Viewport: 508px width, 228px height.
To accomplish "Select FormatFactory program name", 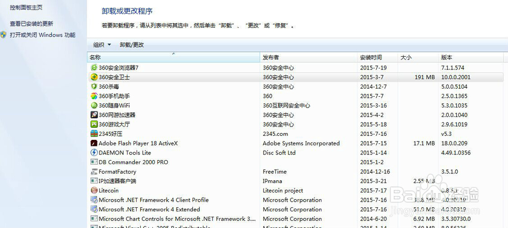I will pyautogui.click(x=117, y=171).
